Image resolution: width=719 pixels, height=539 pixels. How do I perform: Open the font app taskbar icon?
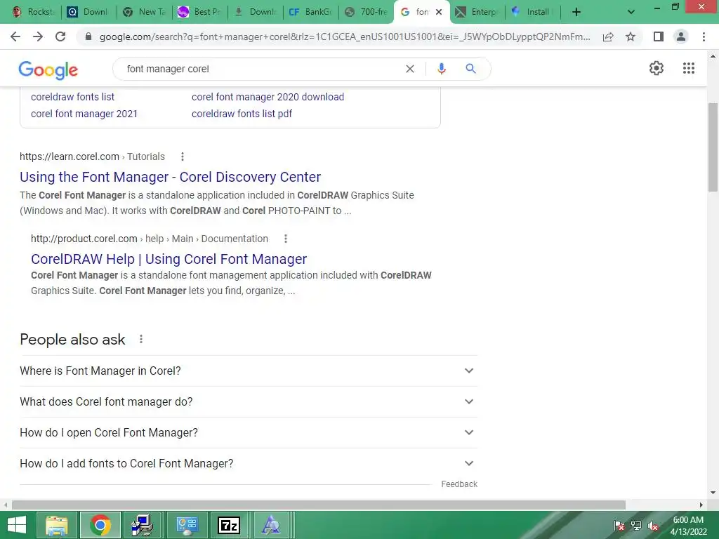pos(272,525)
